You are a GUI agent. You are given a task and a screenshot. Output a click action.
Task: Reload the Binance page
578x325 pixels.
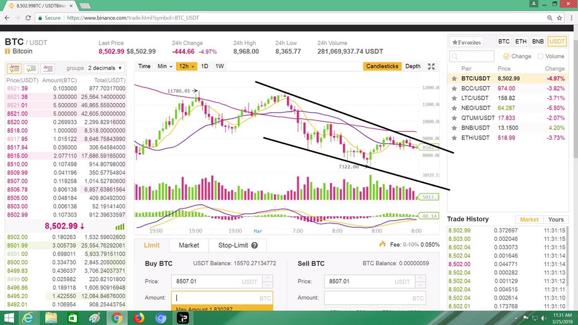pyautogui.click(x=28, y=17)
